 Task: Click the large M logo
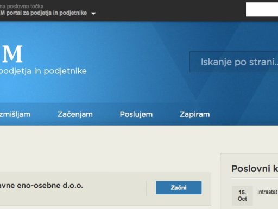coord(12,54)
